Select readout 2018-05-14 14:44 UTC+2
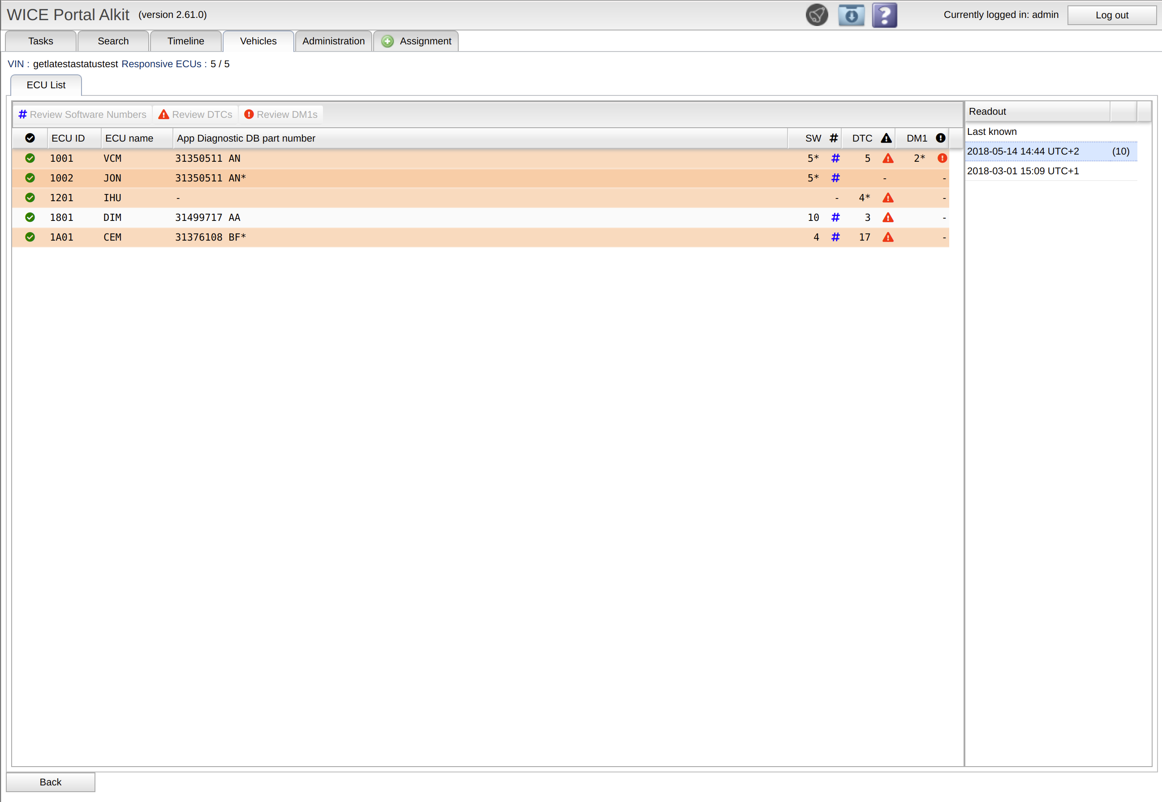Viewport: 1162px width, 802px height. (1022, 151)
